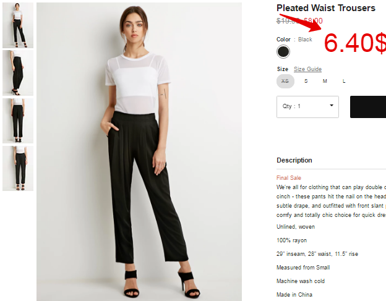Open the side-view thumbnail of the trousers

18,73
